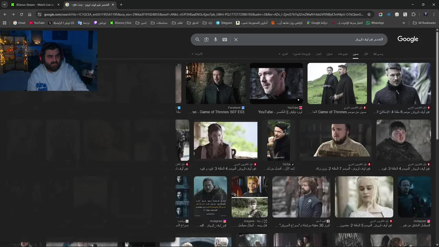439x247 pixels.
Task: Open the انمي bookmarks folder
Action: point(141,23)
